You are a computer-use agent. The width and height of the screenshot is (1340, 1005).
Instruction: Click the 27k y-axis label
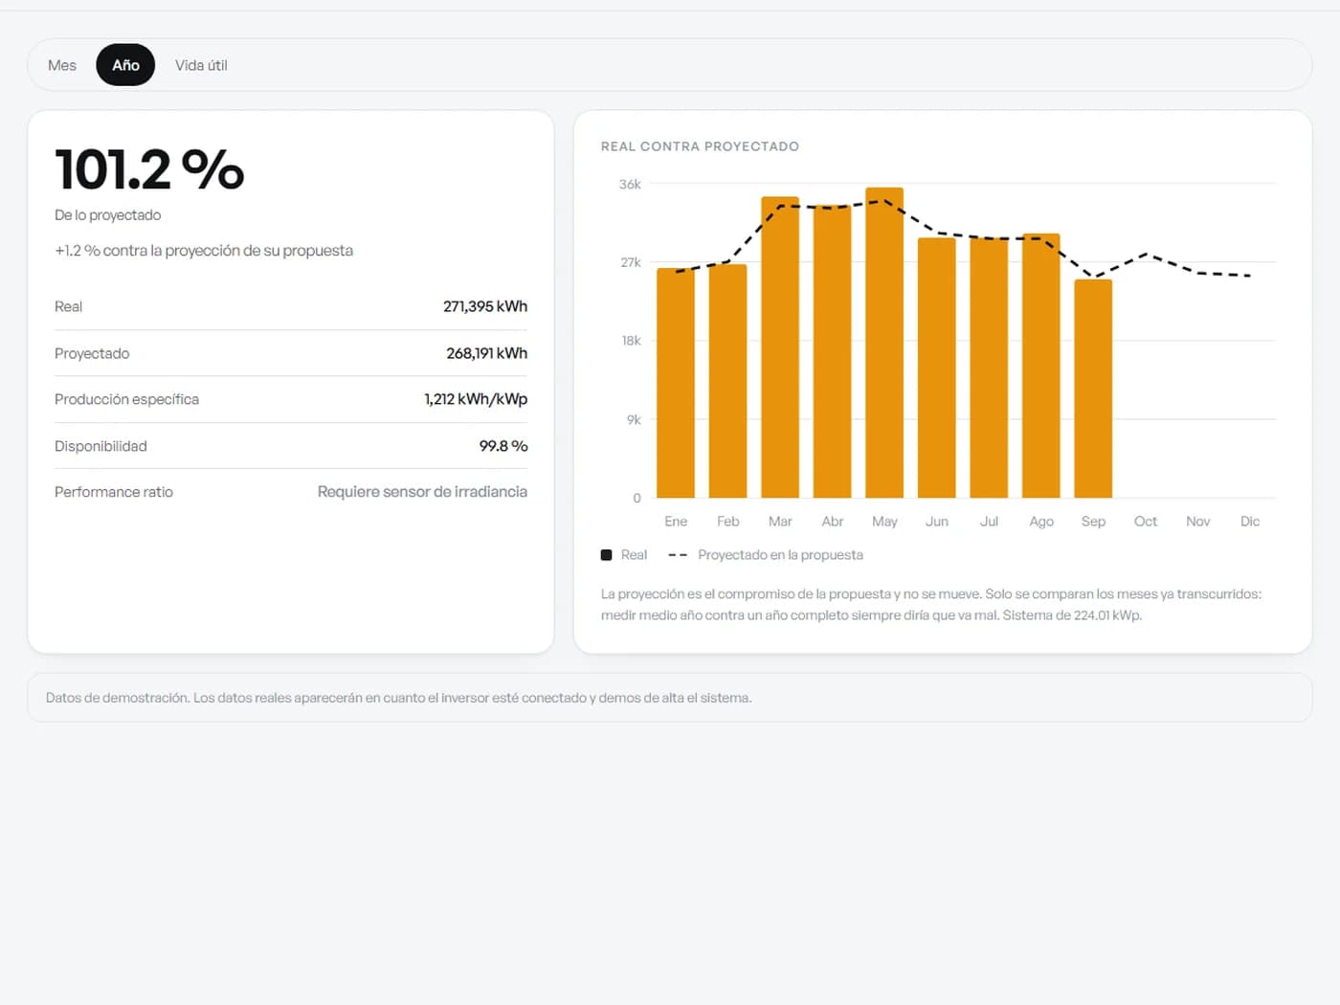[631, 262]
